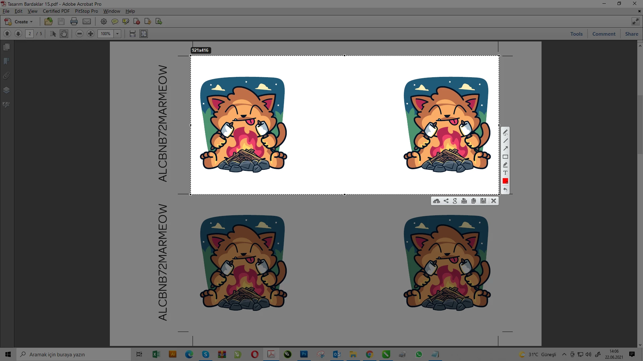Copy the selected screenshot to clipboard
The height and width of the screenshot is (361, 643).
[x=474, y=201]
